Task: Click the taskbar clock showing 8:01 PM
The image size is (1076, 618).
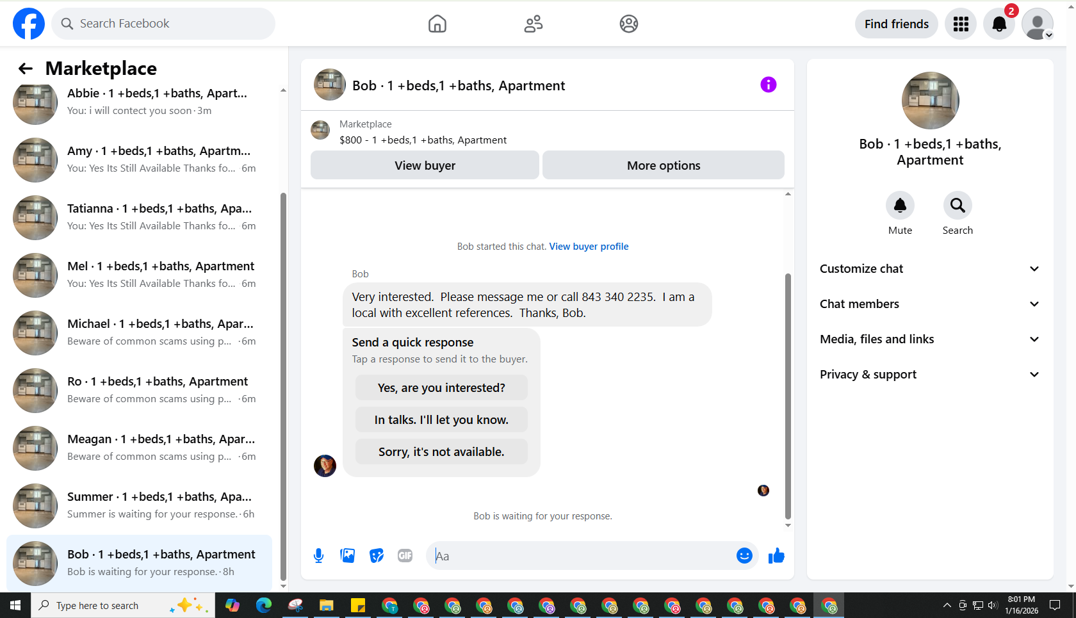Action: (1022, 605)
